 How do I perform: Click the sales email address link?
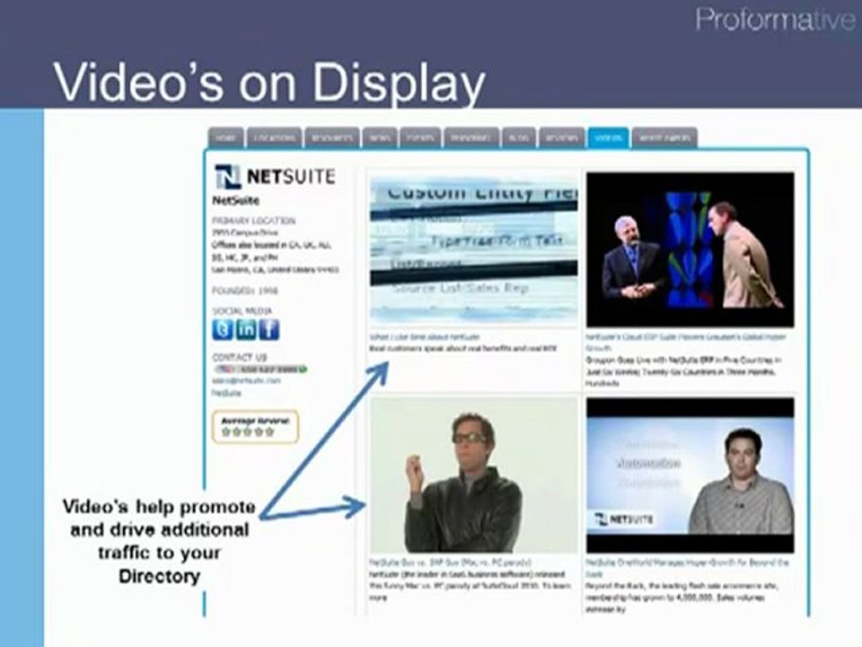click(x=246, y=381)
